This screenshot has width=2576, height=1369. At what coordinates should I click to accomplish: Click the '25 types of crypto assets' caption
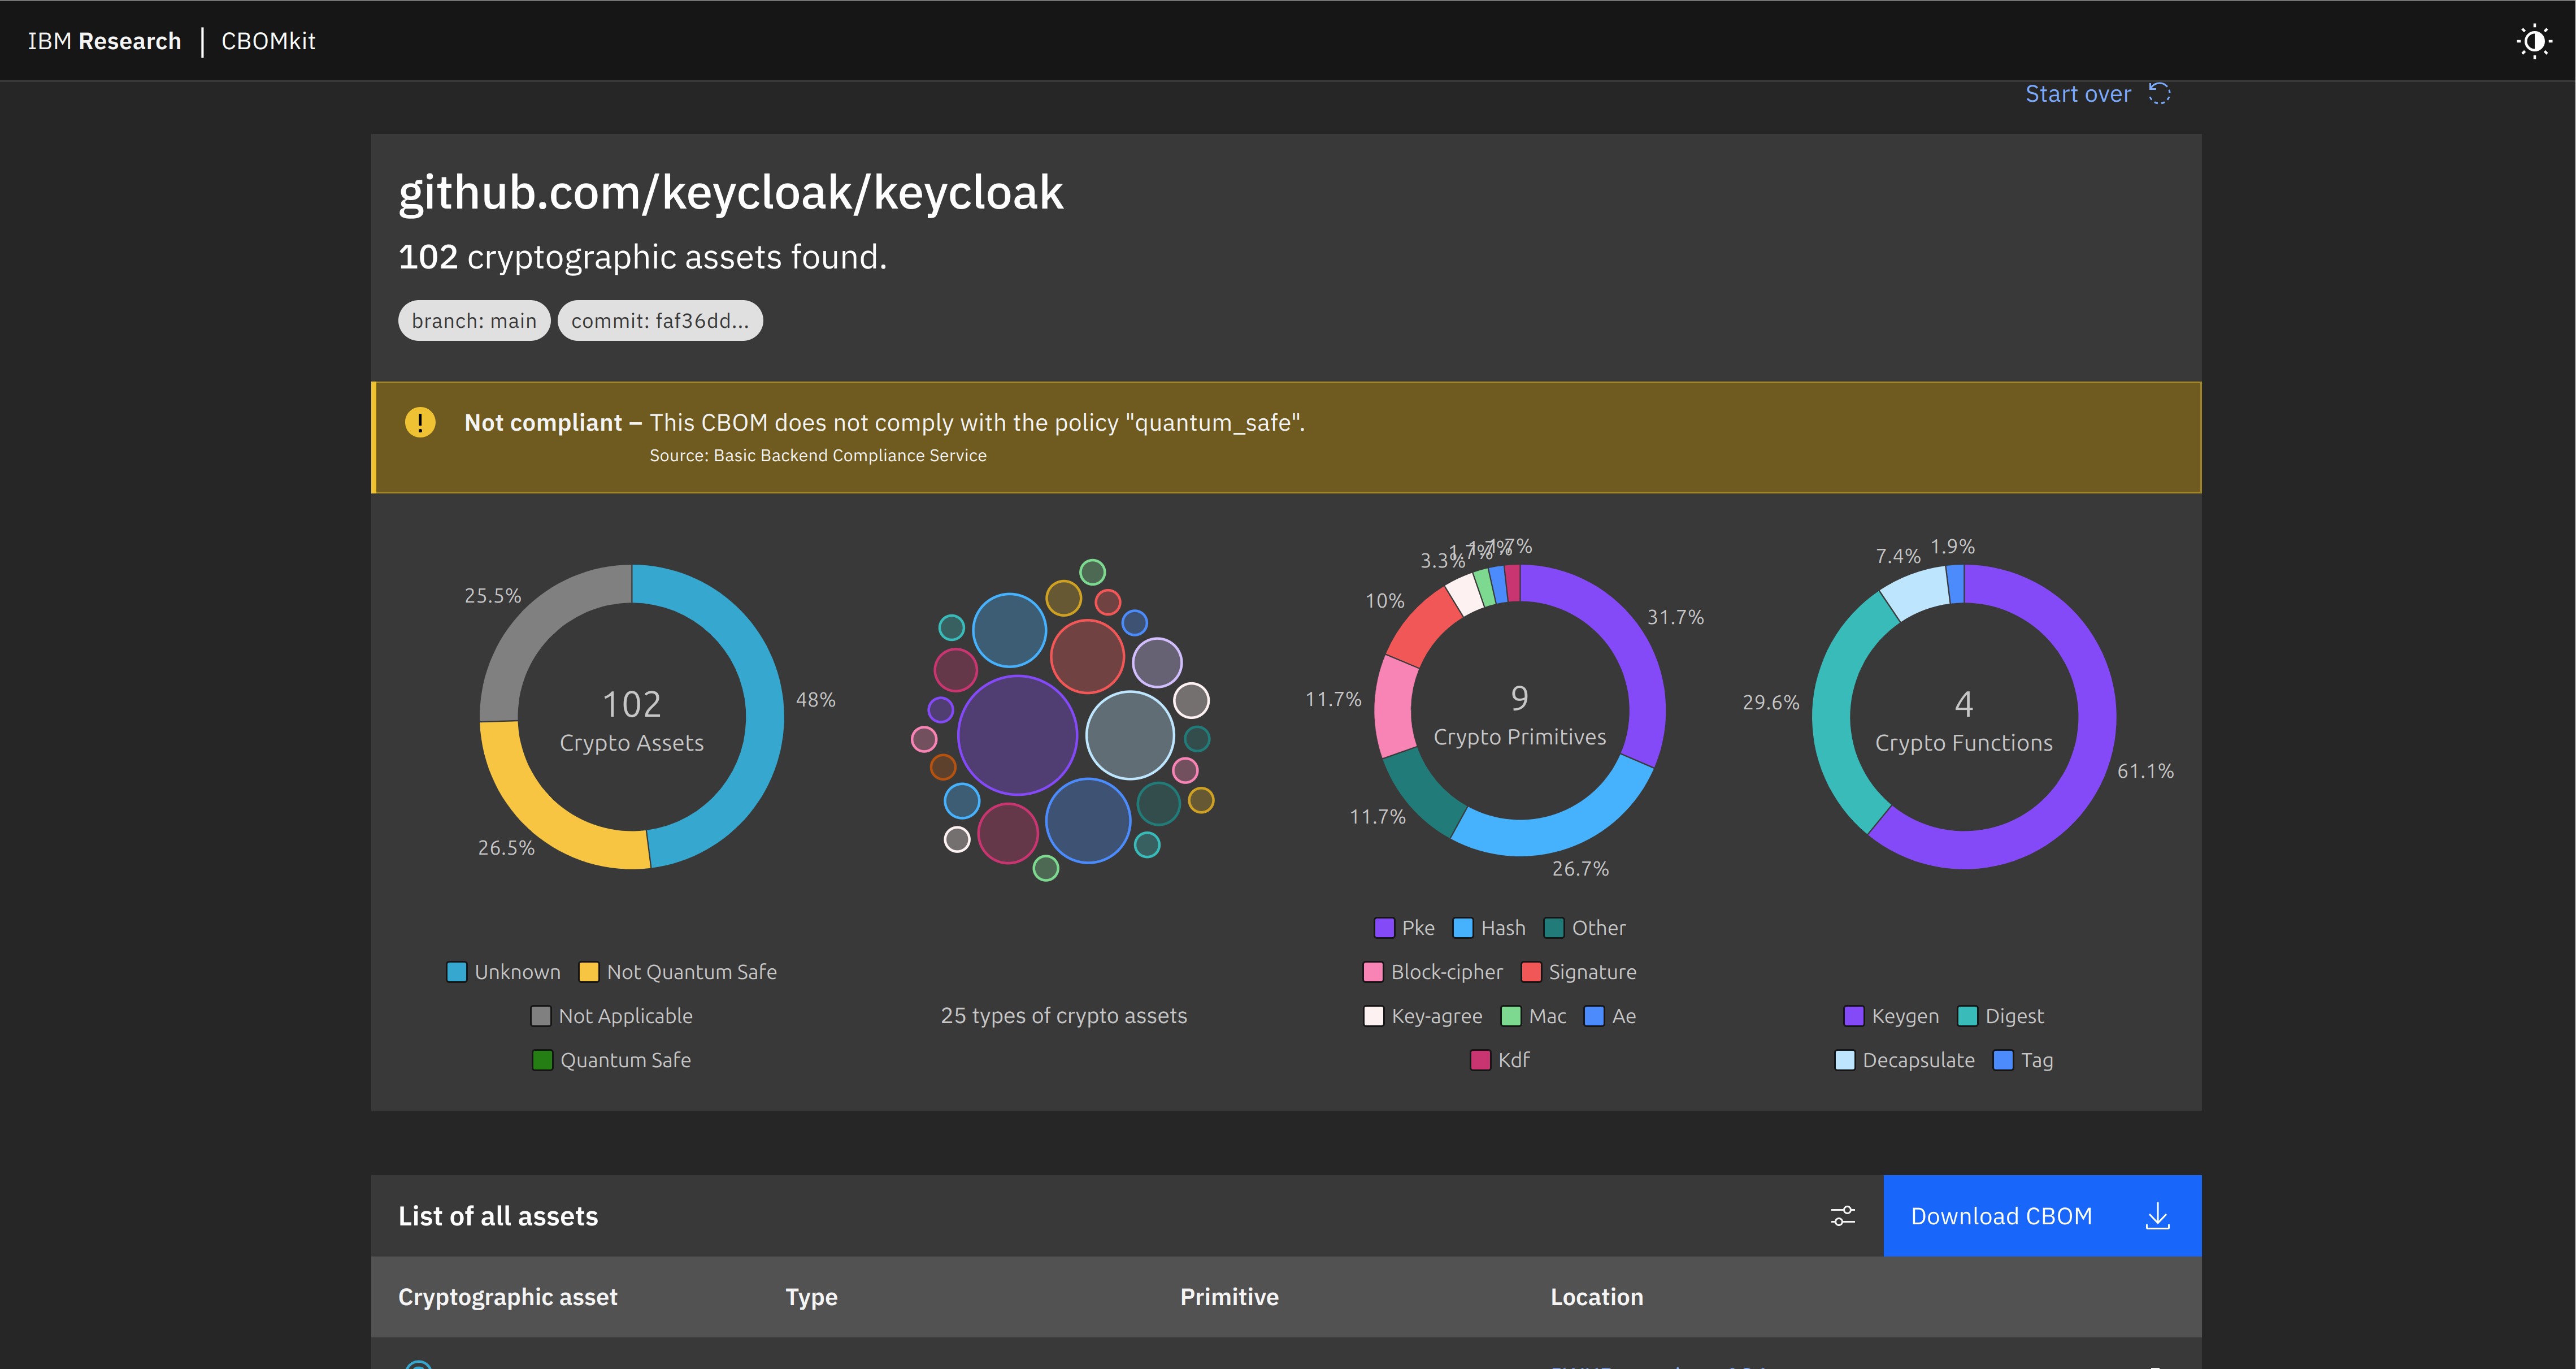[1064, 1016]
